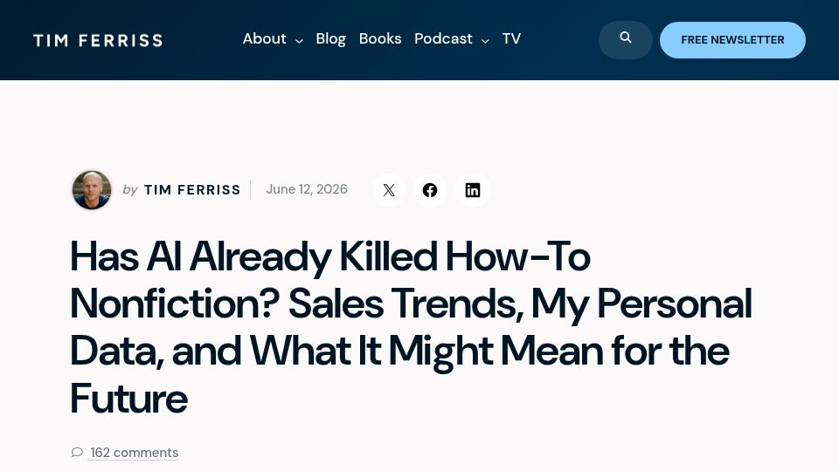Screen dimensions: 839x471
Task: Click the author name TIM FERRISS
Action: pyautogui.click(x=192, y=190)
